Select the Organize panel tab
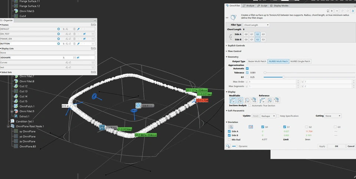356x179 pixels. pos(7,20)
